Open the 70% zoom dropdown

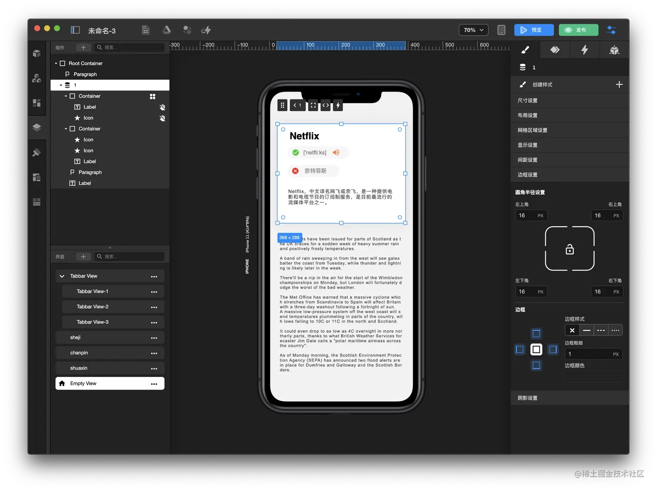point(474,30)
